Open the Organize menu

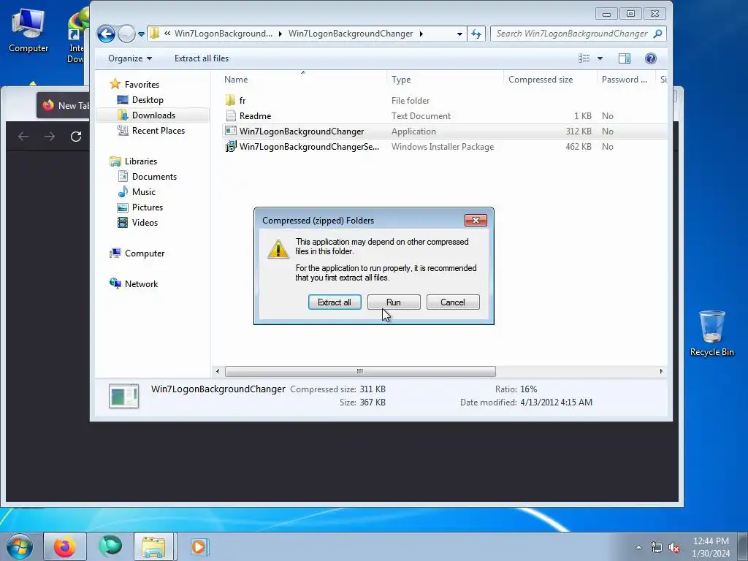(x=130, y=58)
